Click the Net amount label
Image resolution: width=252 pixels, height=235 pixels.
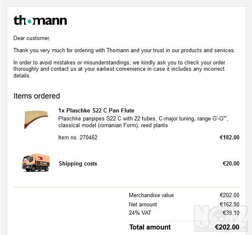(x=143, y=204)
